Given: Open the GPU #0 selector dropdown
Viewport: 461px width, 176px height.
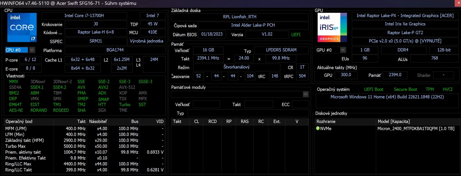Looking at the screenshot, I should coord(343,50).
